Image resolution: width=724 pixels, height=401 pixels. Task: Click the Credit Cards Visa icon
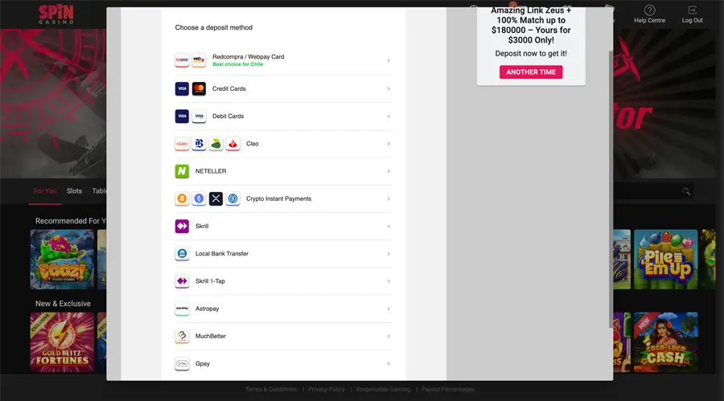[x=182, y=88]
